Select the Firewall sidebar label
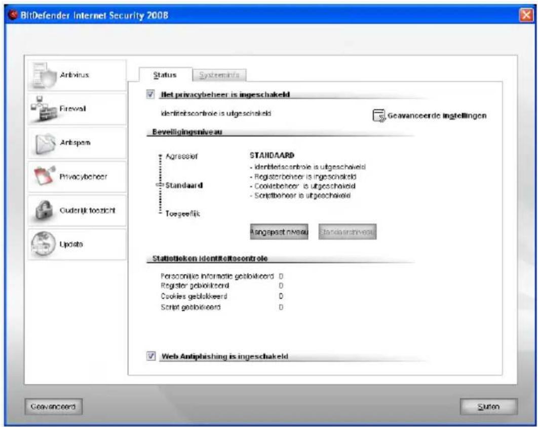This screenshot has height=427, width=538. [x=73, y=109]
